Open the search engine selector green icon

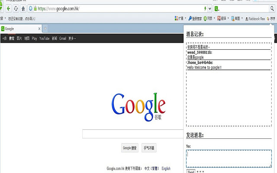coord(216,9)
